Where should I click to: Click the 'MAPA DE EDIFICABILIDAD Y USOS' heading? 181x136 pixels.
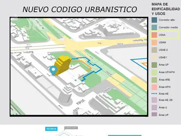pos(166,9)
